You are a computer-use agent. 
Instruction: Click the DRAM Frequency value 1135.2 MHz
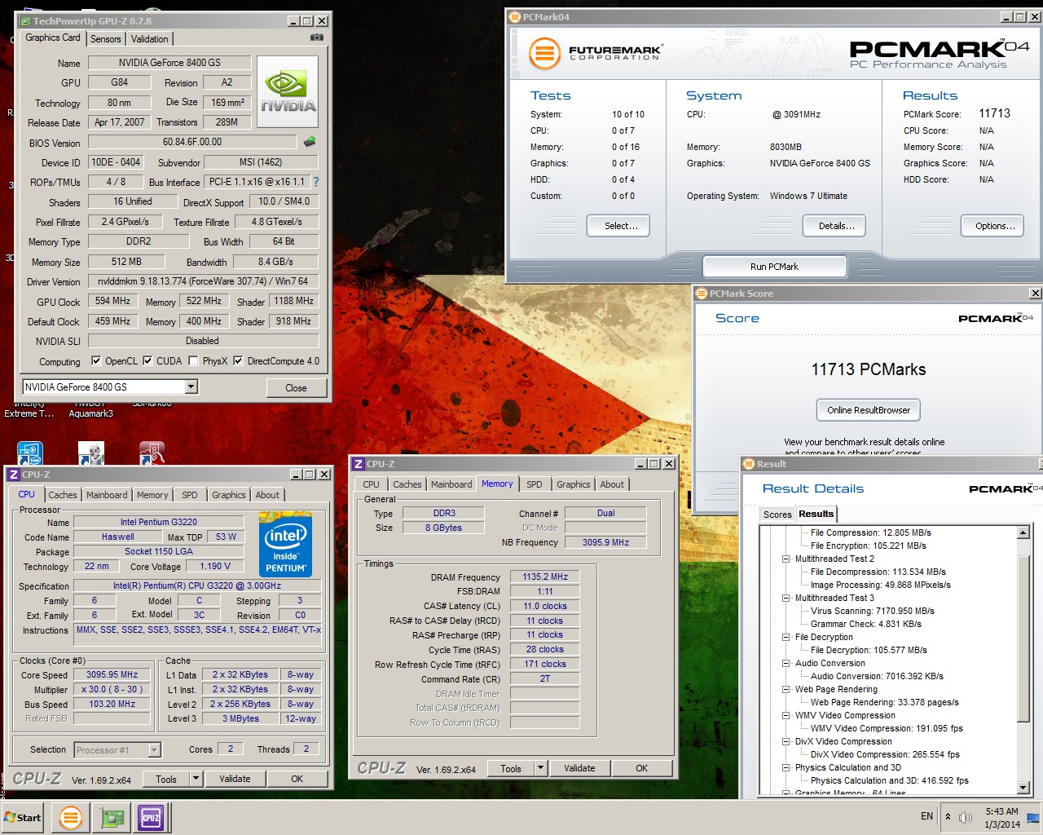click(x=545, y=577)
